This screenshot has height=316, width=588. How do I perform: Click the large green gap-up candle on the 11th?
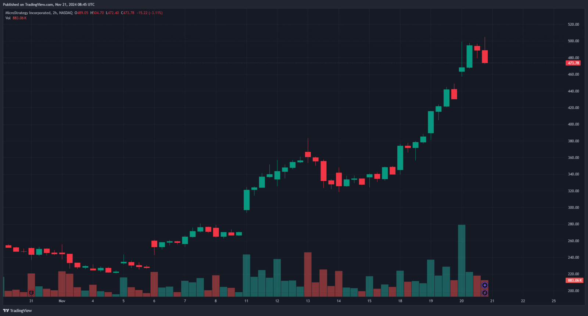[x=247, y=200]
